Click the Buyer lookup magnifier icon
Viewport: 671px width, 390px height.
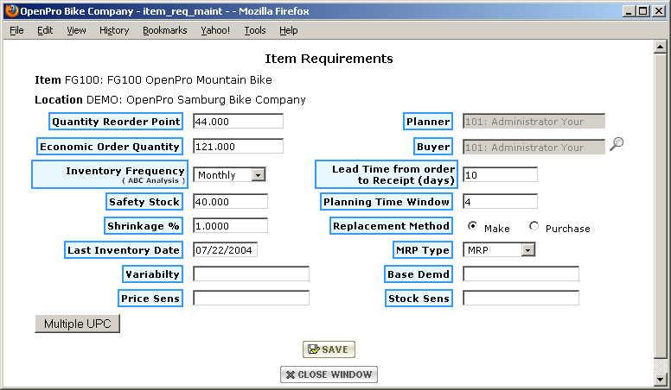616,145
